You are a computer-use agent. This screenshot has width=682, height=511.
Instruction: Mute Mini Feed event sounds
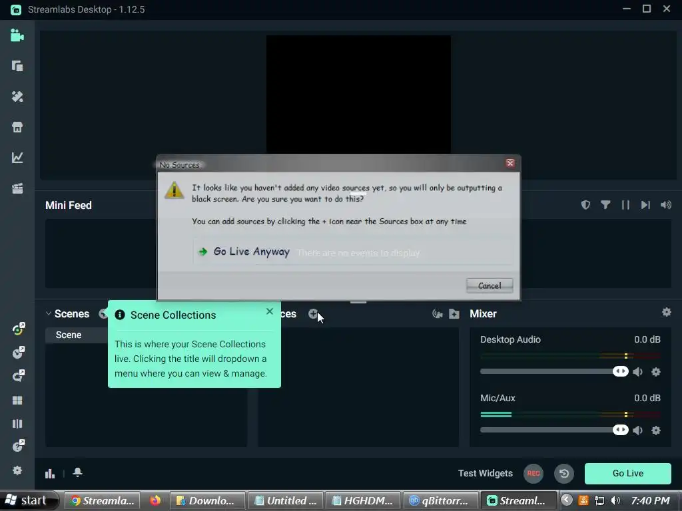[x=665, y=205]
